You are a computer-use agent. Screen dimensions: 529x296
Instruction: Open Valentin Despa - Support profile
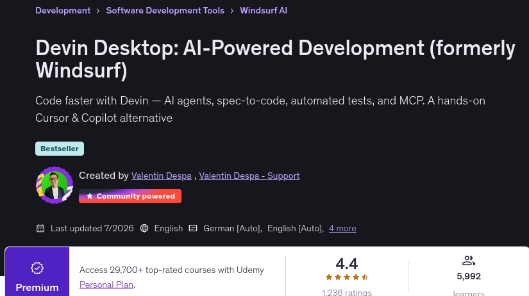pyautogui.click(x=249, y=176)
